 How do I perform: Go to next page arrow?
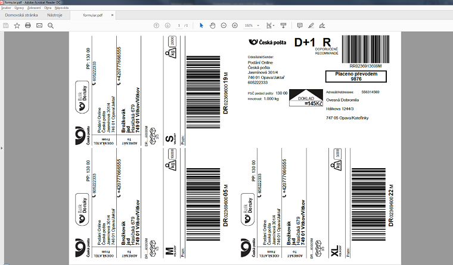tap(167, 26)
